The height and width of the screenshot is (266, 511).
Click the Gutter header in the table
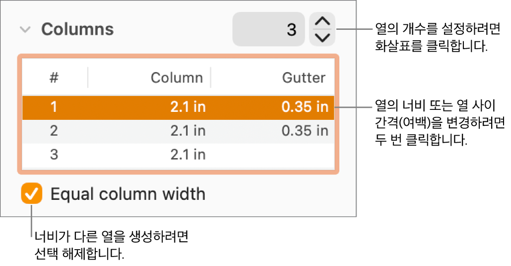(304, 78)
